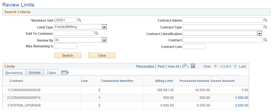This screenshot has width=273, height=112.
Task: Open Contract Admin lookup magnifier
Action: (265, 20)
